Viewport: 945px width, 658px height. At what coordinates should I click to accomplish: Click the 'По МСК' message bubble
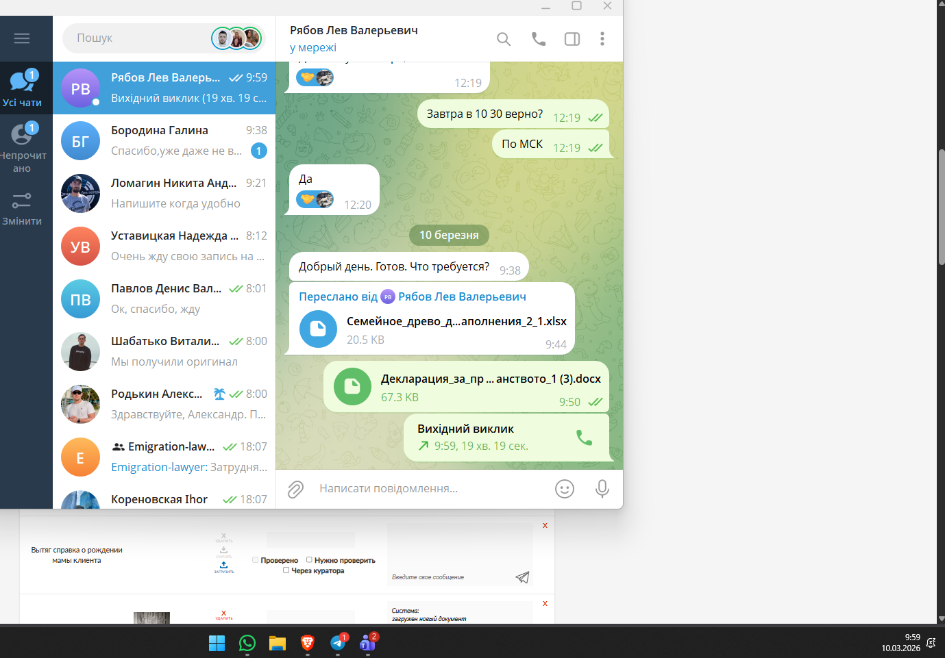(550, 144)
